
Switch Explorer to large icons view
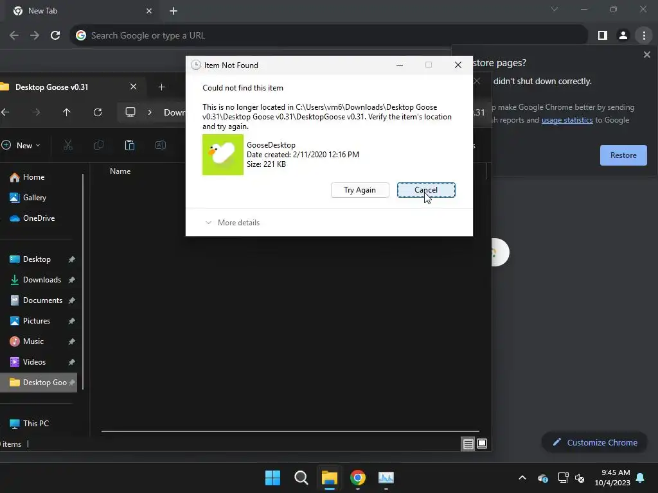pos(482,444)
